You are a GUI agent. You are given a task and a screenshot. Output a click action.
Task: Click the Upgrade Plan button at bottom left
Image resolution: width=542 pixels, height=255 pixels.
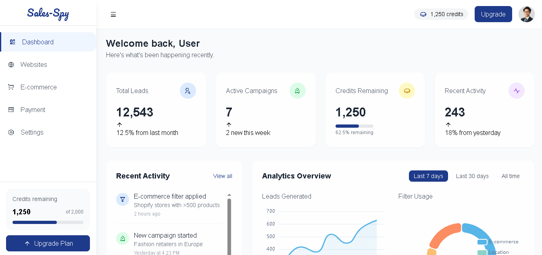[48, 243]
